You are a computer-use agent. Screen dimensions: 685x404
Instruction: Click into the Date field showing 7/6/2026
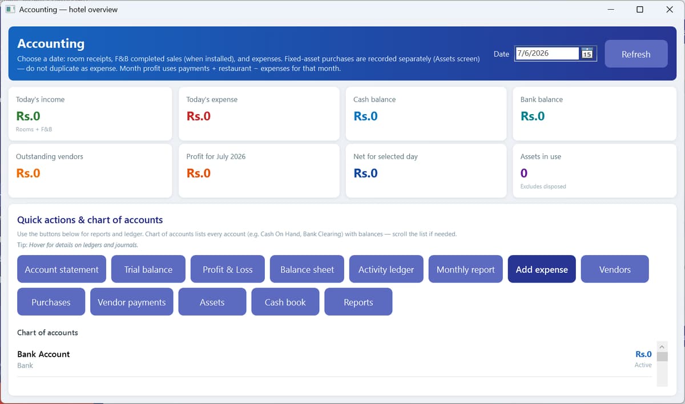[547, 54]
